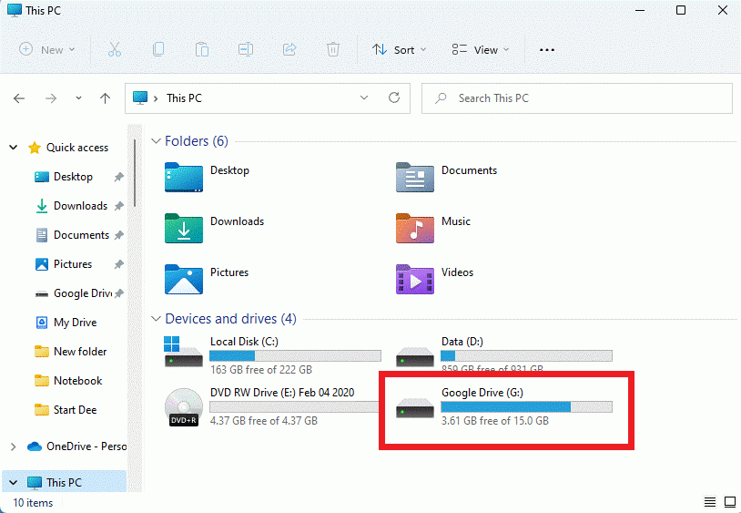
Task: Click the magnifier icon in search box
Action: pos(441,97)
